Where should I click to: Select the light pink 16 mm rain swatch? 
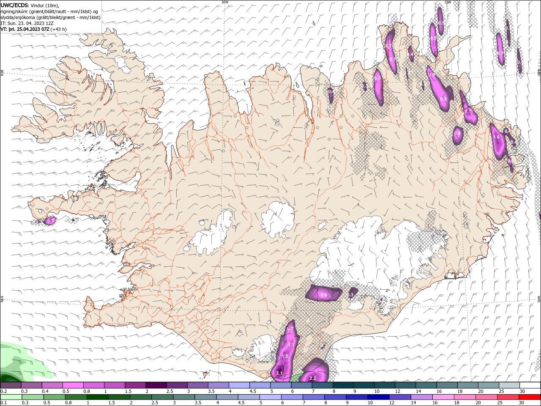[x=443, y=397]
